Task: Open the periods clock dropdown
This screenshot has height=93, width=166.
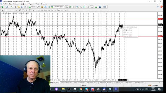Action: point(101,7)
